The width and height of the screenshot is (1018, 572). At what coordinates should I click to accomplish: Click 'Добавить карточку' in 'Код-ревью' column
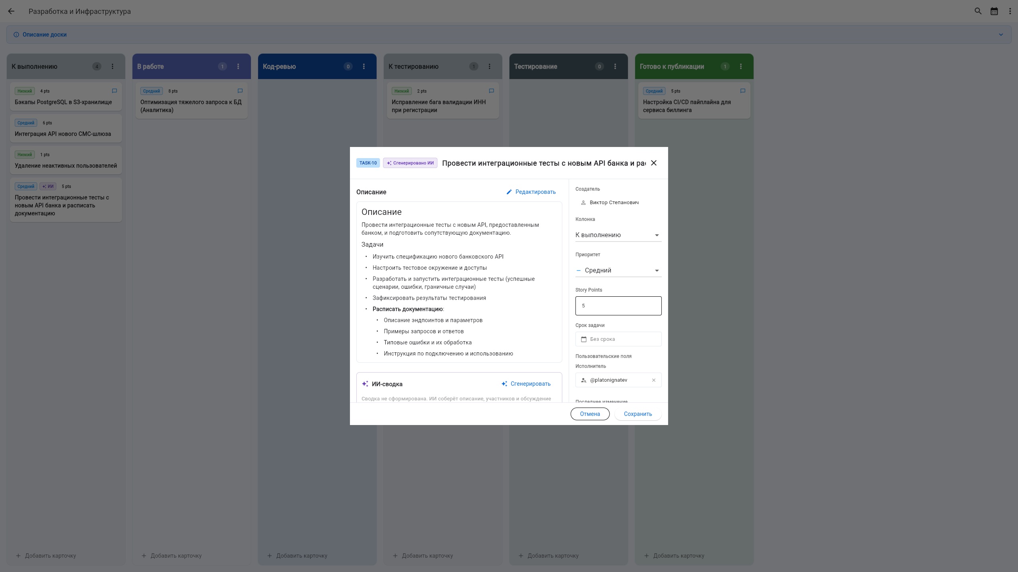[x=297, y=556]
